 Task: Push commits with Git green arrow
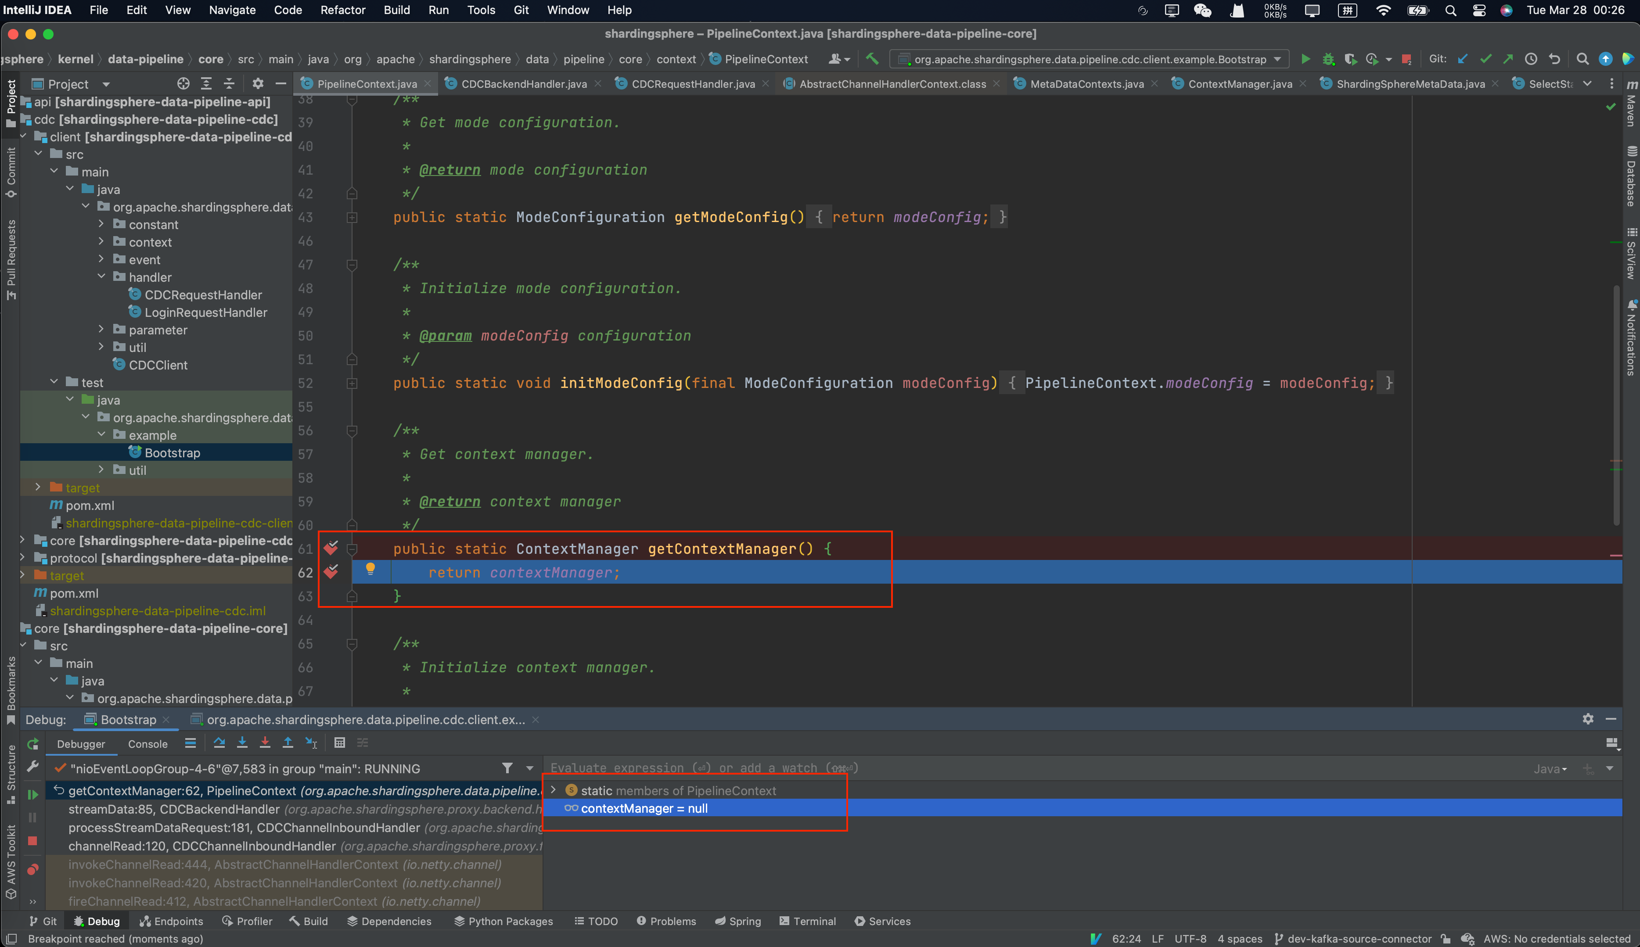pyautogui.click(x=1508, y=59)
